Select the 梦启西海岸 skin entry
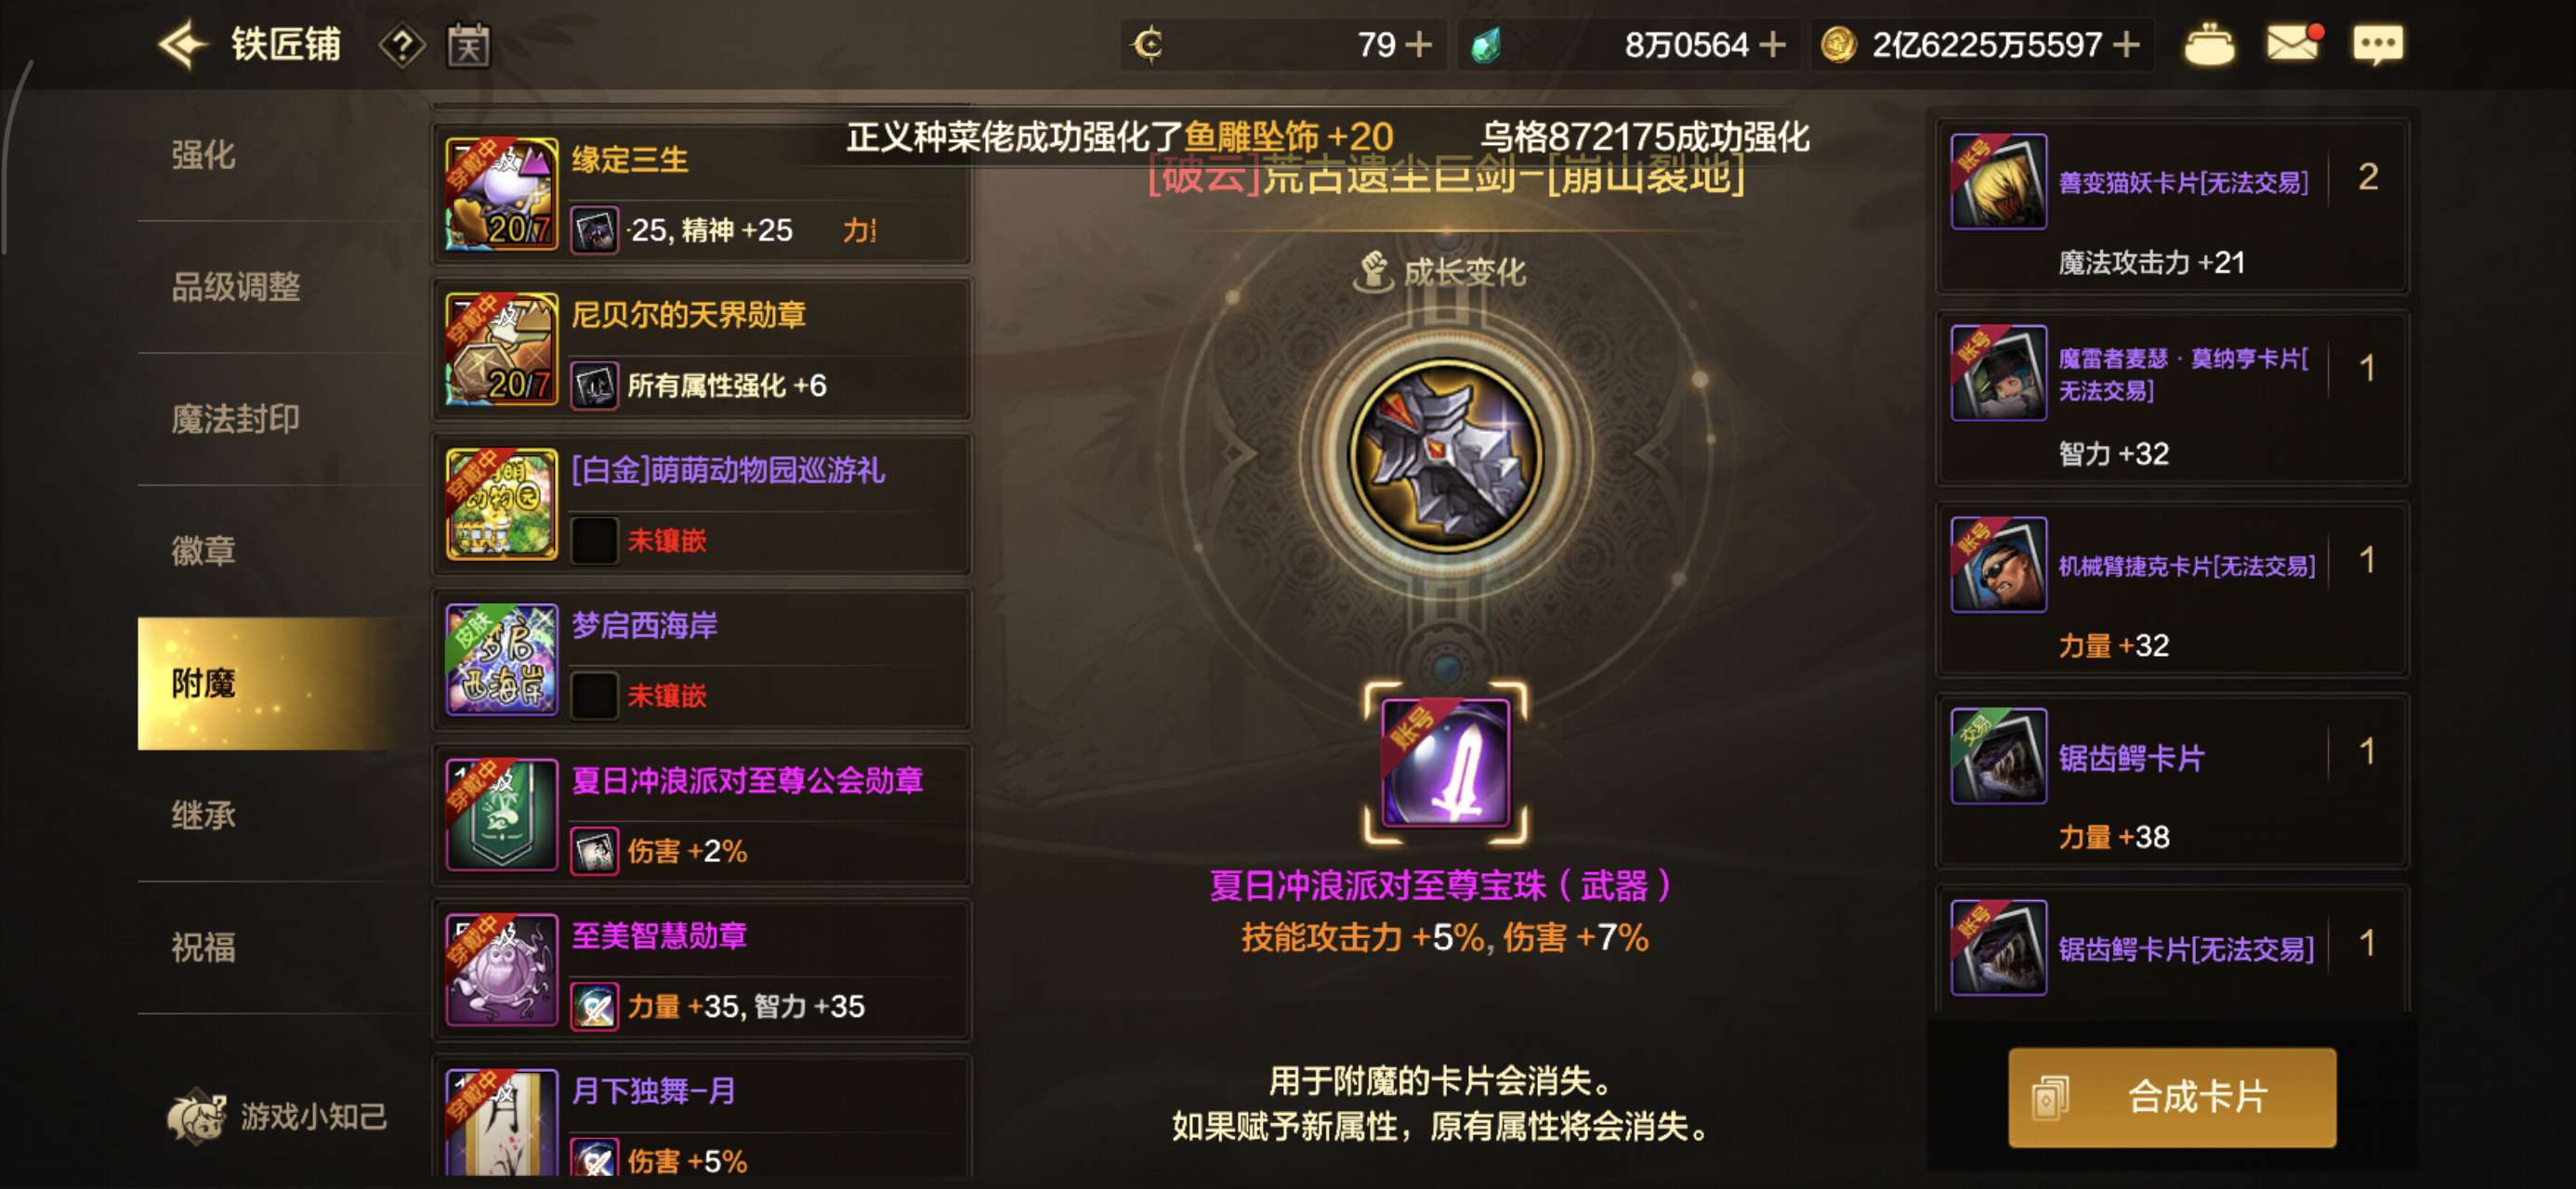 coord(702,659)
